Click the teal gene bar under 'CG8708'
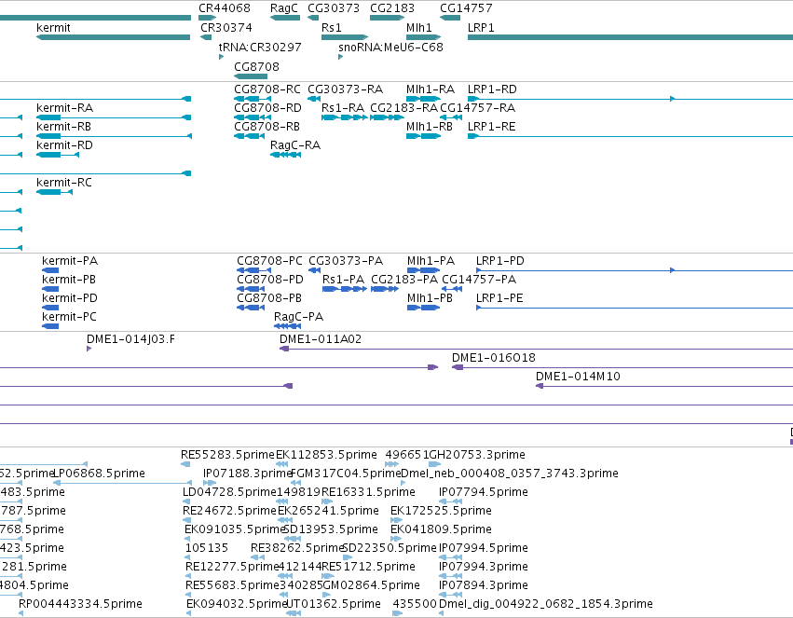This screenshot has height=618, width=793. (x=251, y=76)
